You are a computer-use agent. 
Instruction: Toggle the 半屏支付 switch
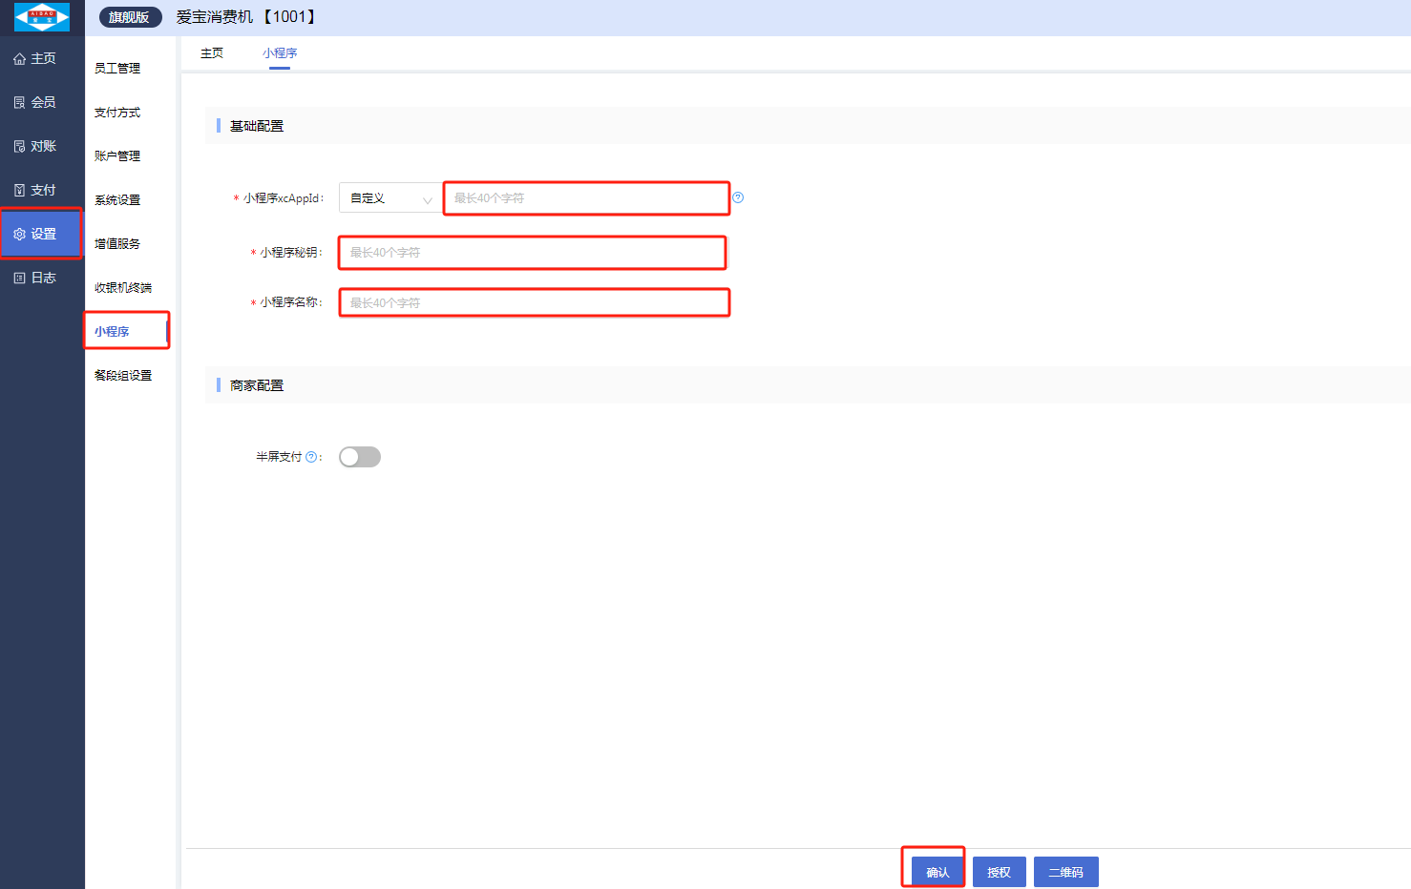360,457
